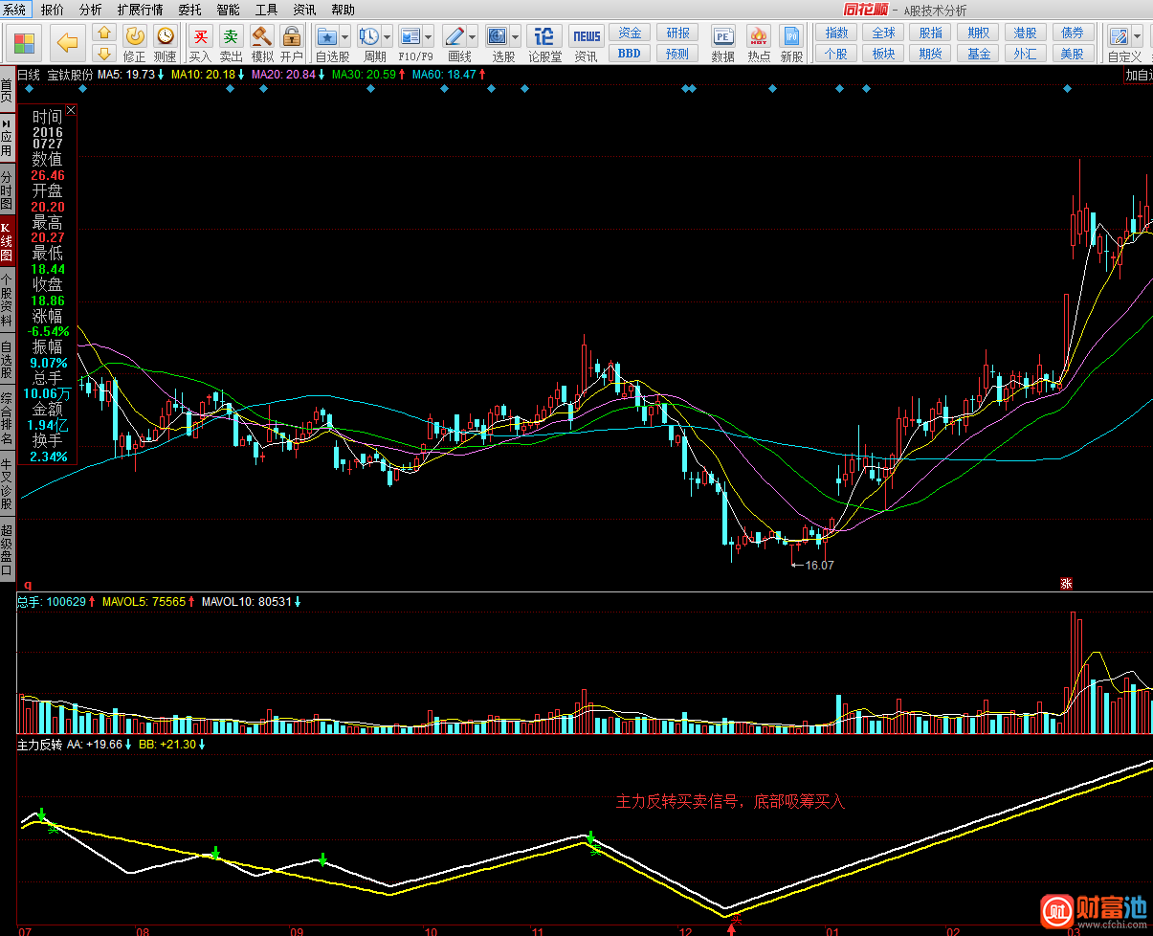Open the 扩展行情 menu

(140, 10)
